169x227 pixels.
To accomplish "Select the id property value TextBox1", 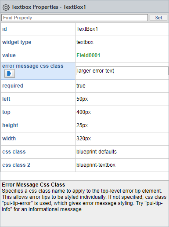I will 87,29.
